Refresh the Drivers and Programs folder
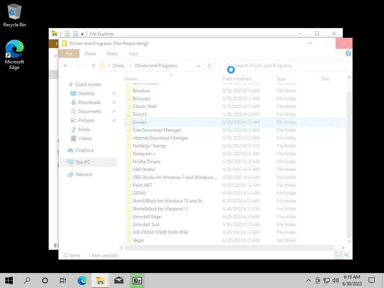384x288 pixels. pos(210,66)
